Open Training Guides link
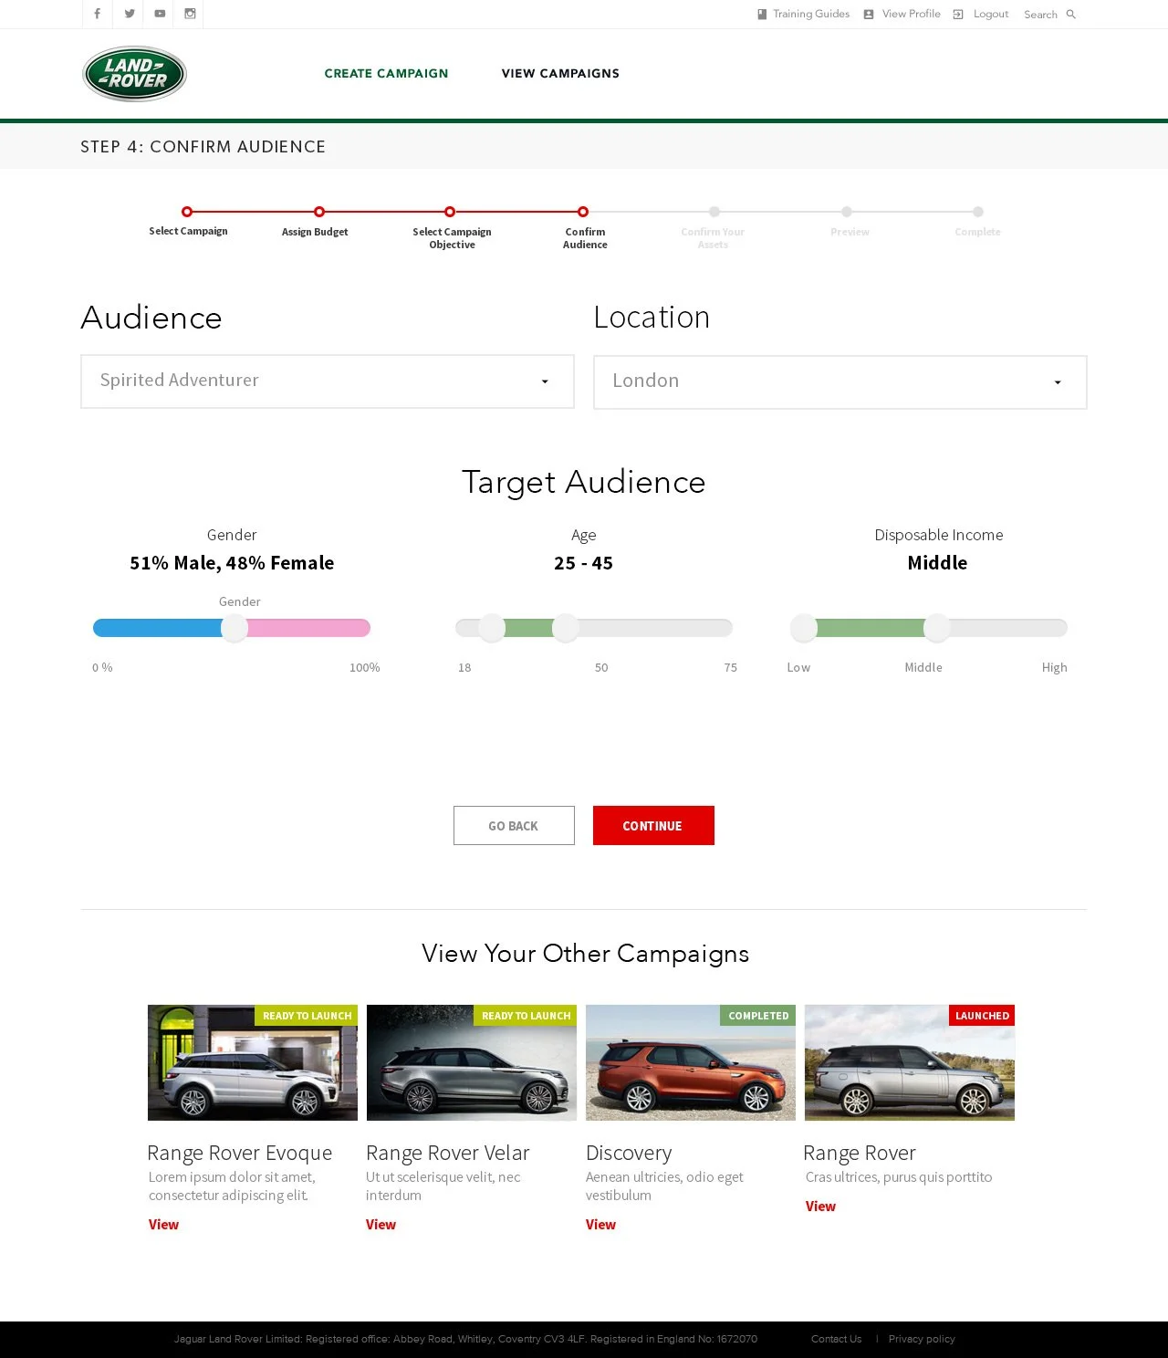This screenshot has width=1168, height=1358. click(811, 14)
